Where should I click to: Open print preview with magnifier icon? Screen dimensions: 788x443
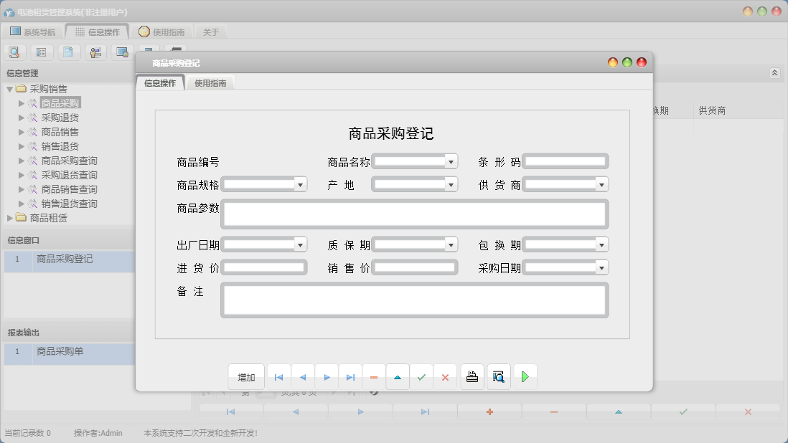tap(499, 377)
